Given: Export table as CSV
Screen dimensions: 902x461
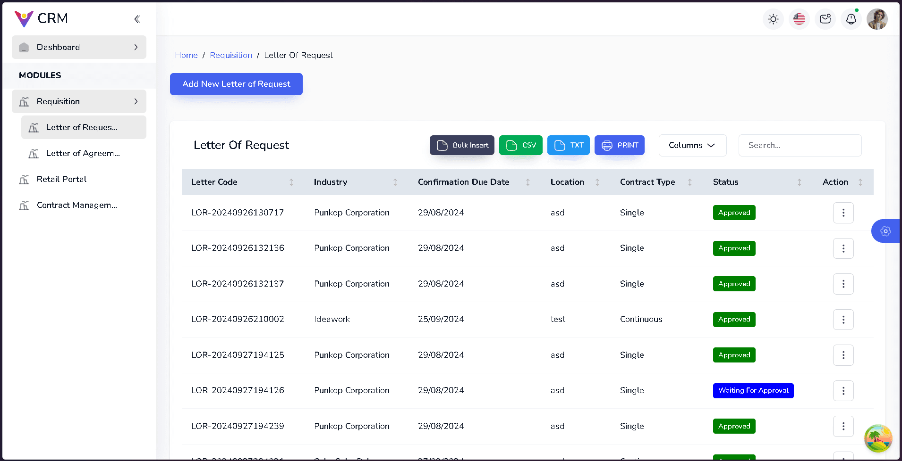Looking at the screenshot, I should coord(520,145).
